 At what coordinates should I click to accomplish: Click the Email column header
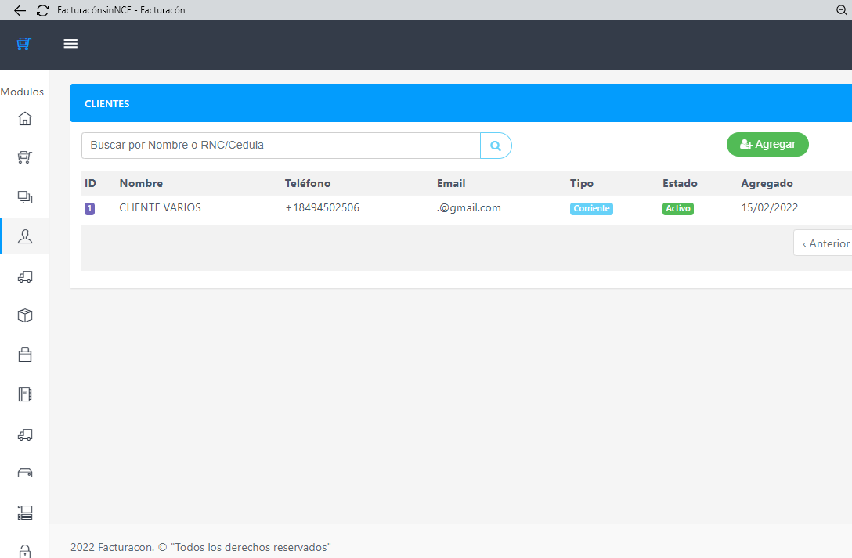coord(451,183)
